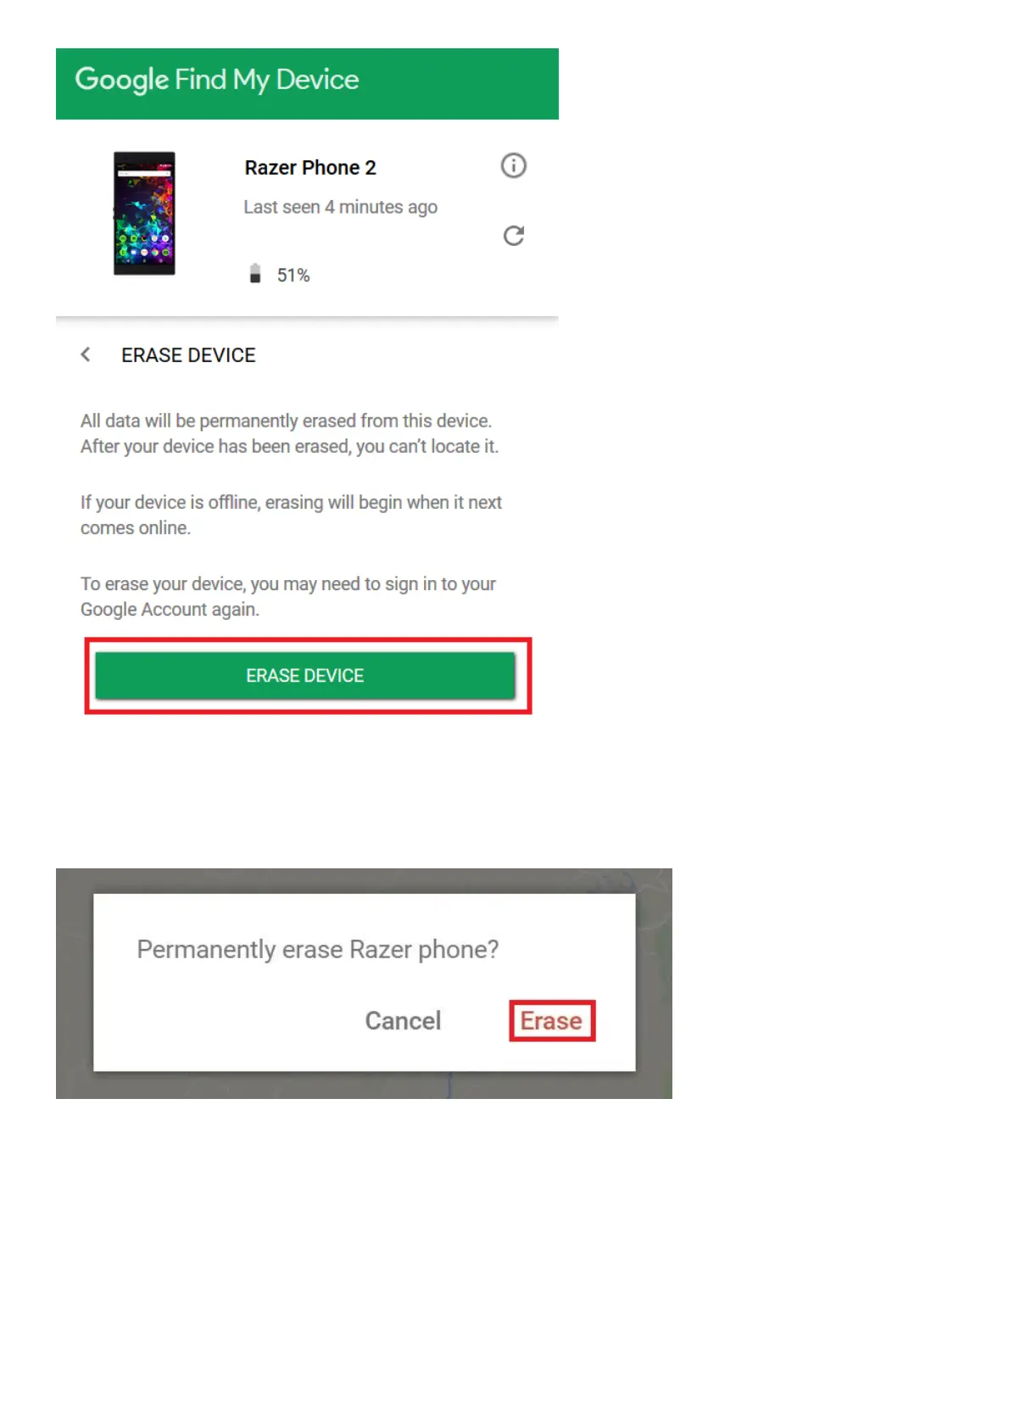Refresh the device status with the reload icon
Image resolution: width=1009 pixels, height=1428 pixels.
tap(513, 236)
